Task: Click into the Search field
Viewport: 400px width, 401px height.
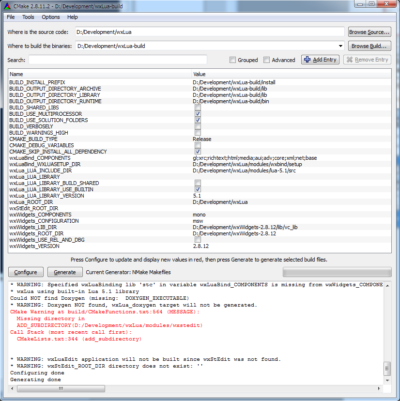Action: [118, 60]
